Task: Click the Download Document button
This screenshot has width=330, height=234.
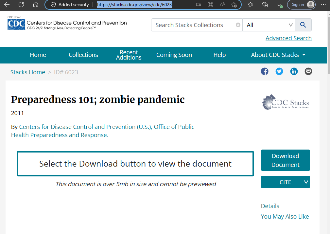Action: pyautogui.click(x=286, y=160)
